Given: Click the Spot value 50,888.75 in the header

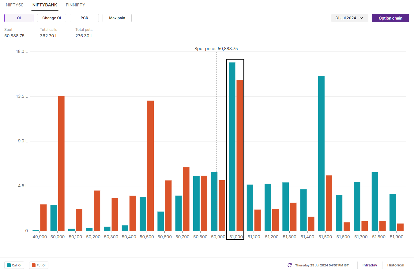Looking at the screenshot, I should (x=14, y=36).
